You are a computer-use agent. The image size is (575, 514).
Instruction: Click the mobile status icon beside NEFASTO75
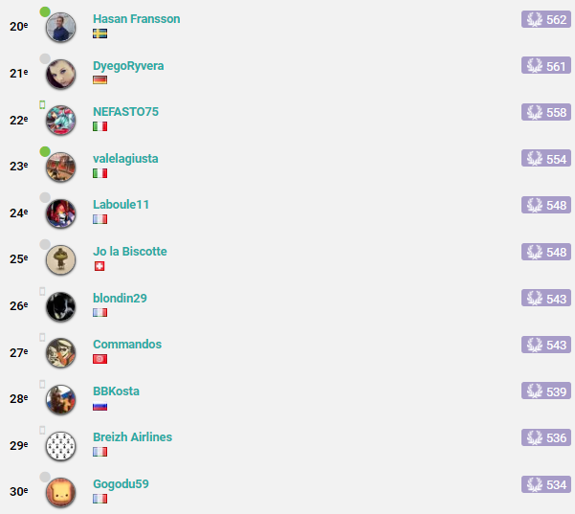42,104
